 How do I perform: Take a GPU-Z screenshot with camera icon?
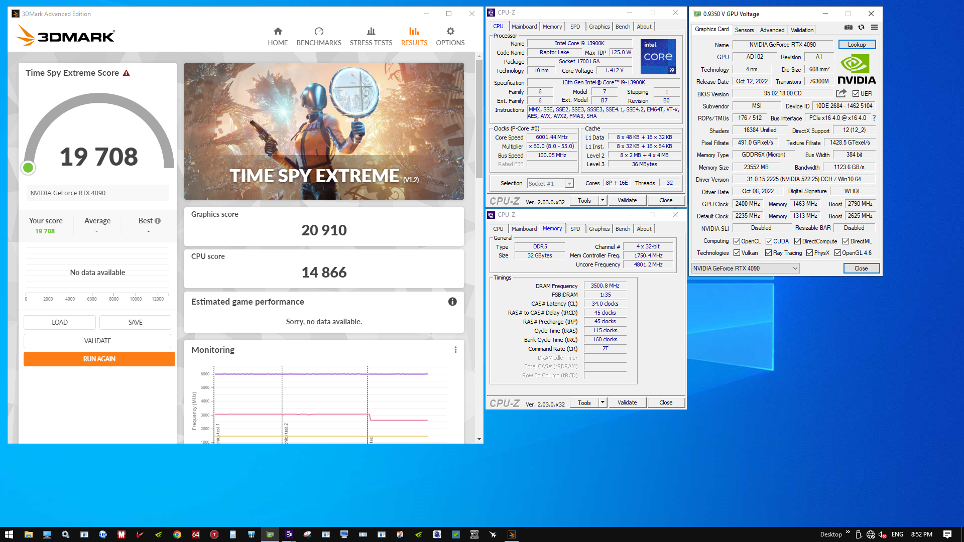pyautogui.click(x=849, y=27)
